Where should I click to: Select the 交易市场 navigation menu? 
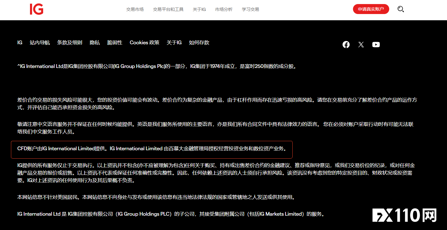click(x=135, y=9)
